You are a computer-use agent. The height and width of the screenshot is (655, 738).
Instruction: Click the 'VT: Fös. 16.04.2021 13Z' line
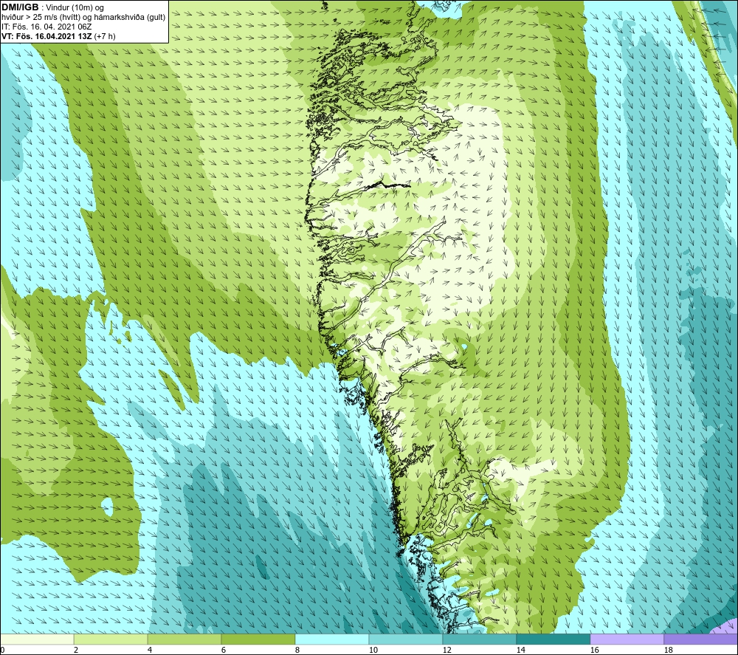point(46,36)
